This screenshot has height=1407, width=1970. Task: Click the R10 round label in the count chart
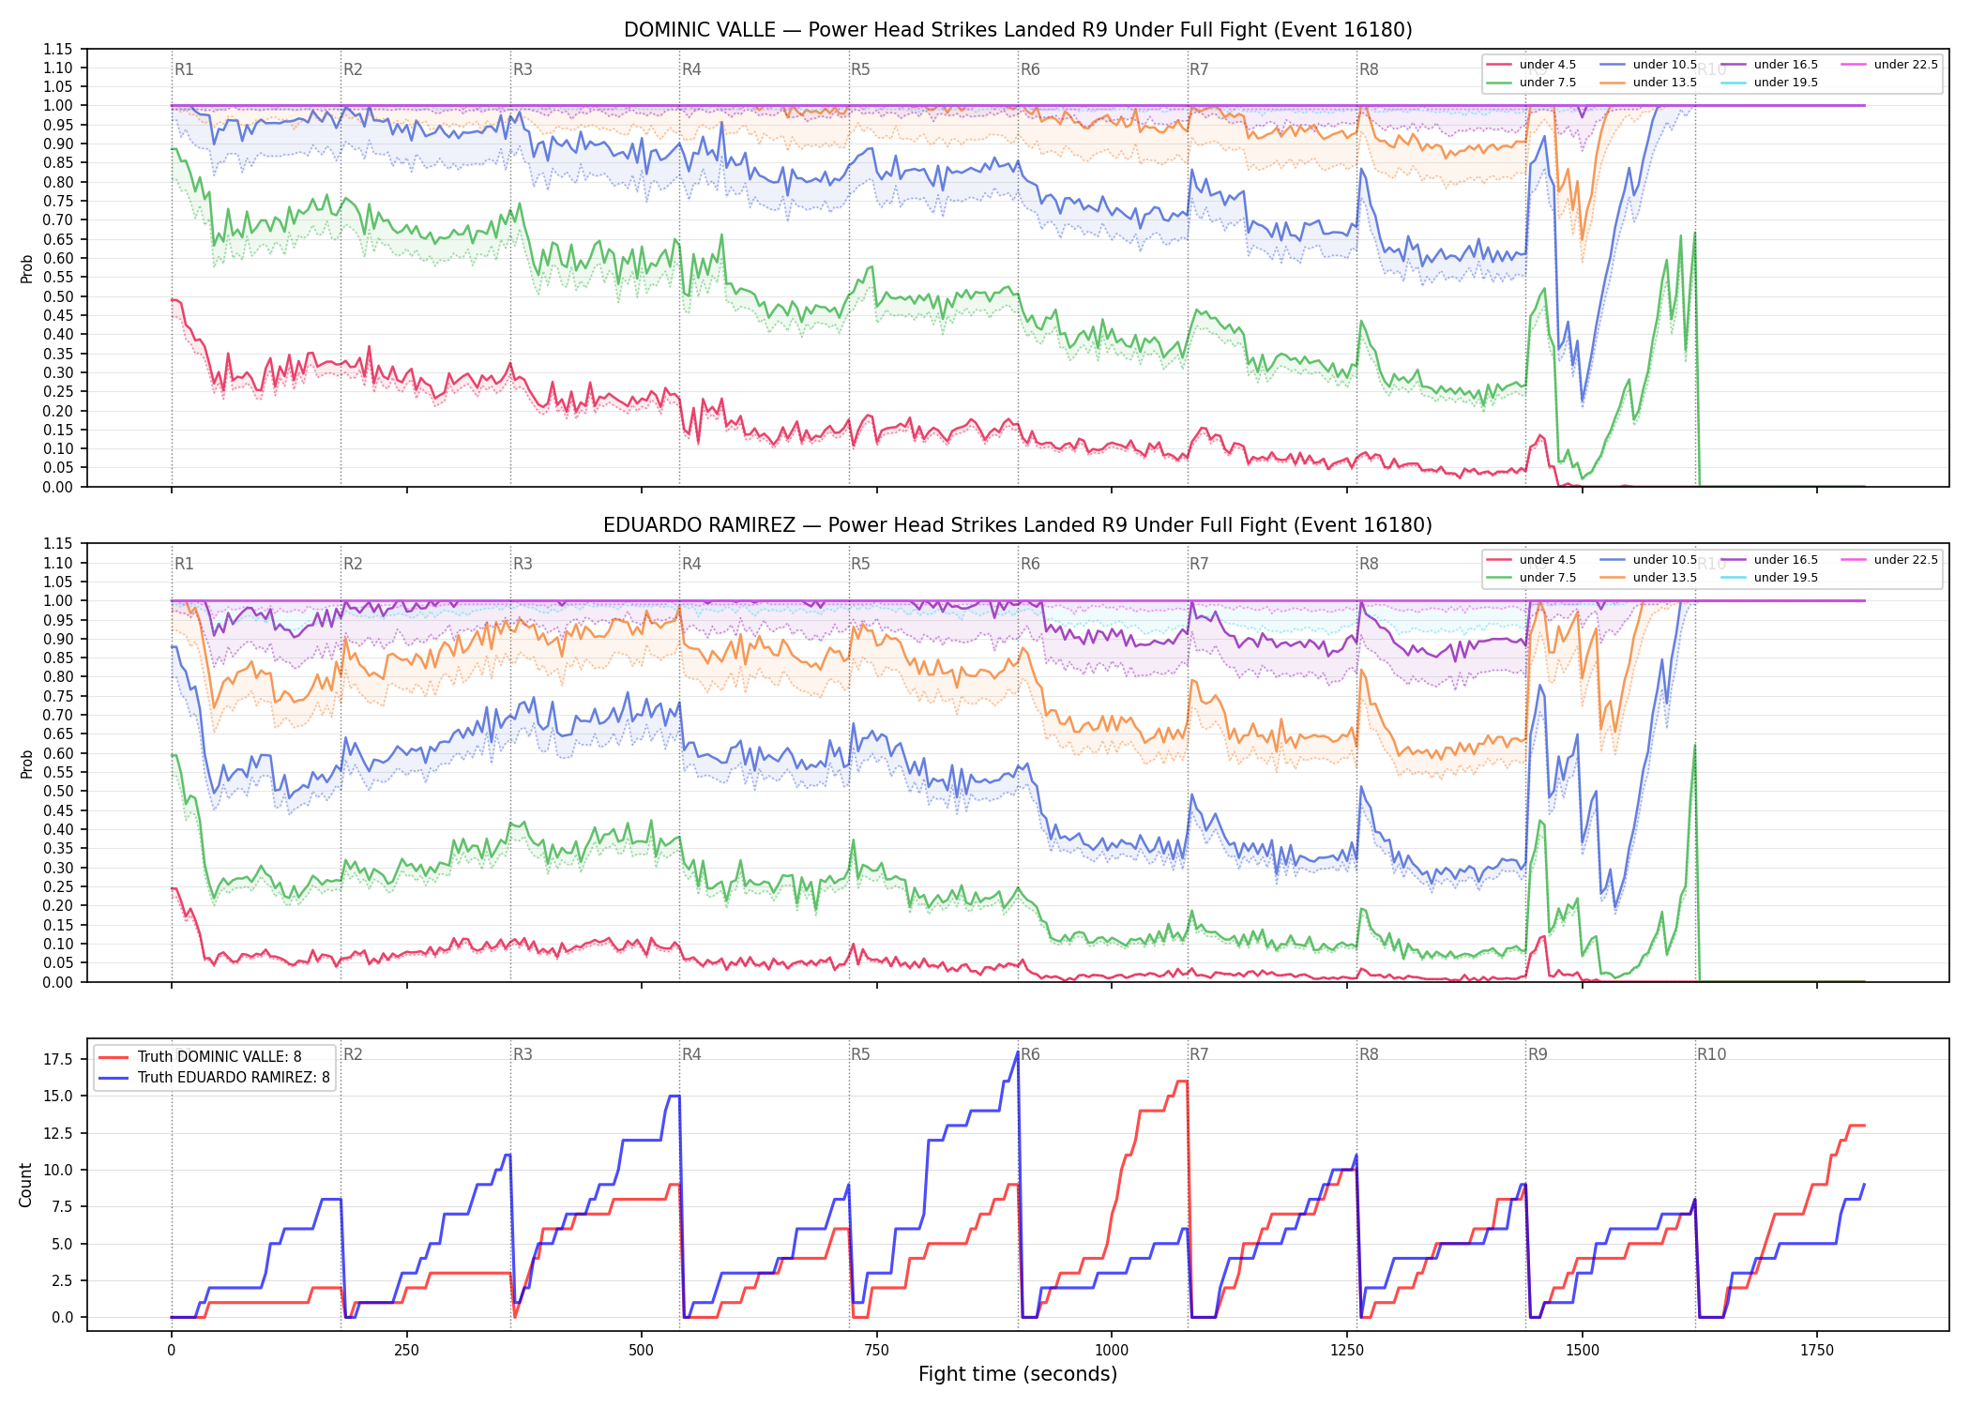click(1711, 1054)
